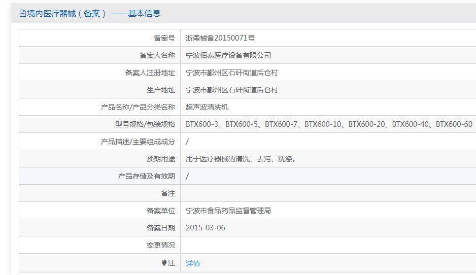The width and height of the screenshot is (476, 275).
Task: Select the text 用于医疗器械的清洗、去污、洗涤。
Action: click(x=241, y=159)
